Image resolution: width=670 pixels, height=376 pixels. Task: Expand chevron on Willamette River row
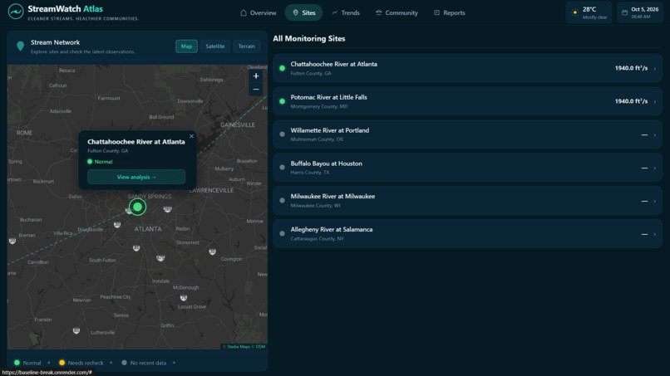[654, 134]
